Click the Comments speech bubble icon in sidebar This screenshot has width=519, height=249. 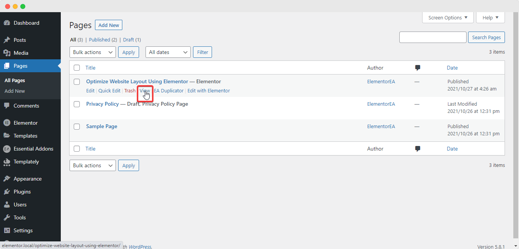click(7, 106)
